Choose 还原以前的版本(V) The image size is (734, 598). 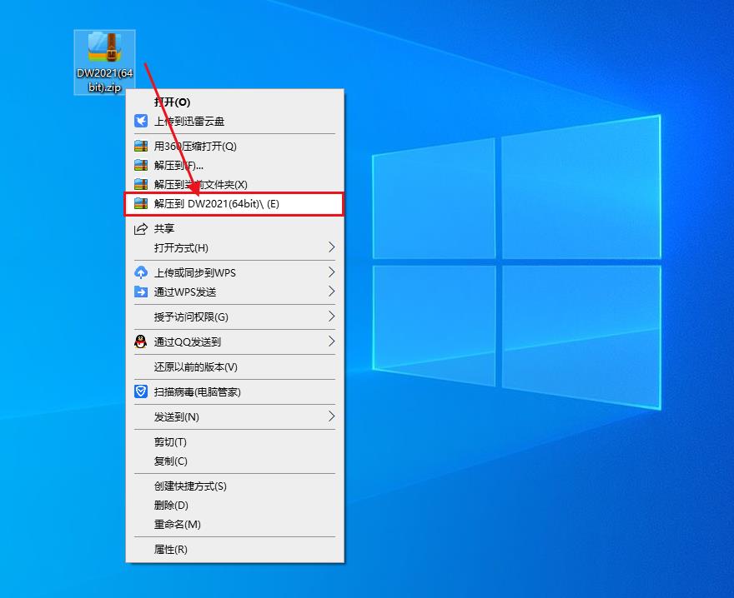tap(235, 367)
